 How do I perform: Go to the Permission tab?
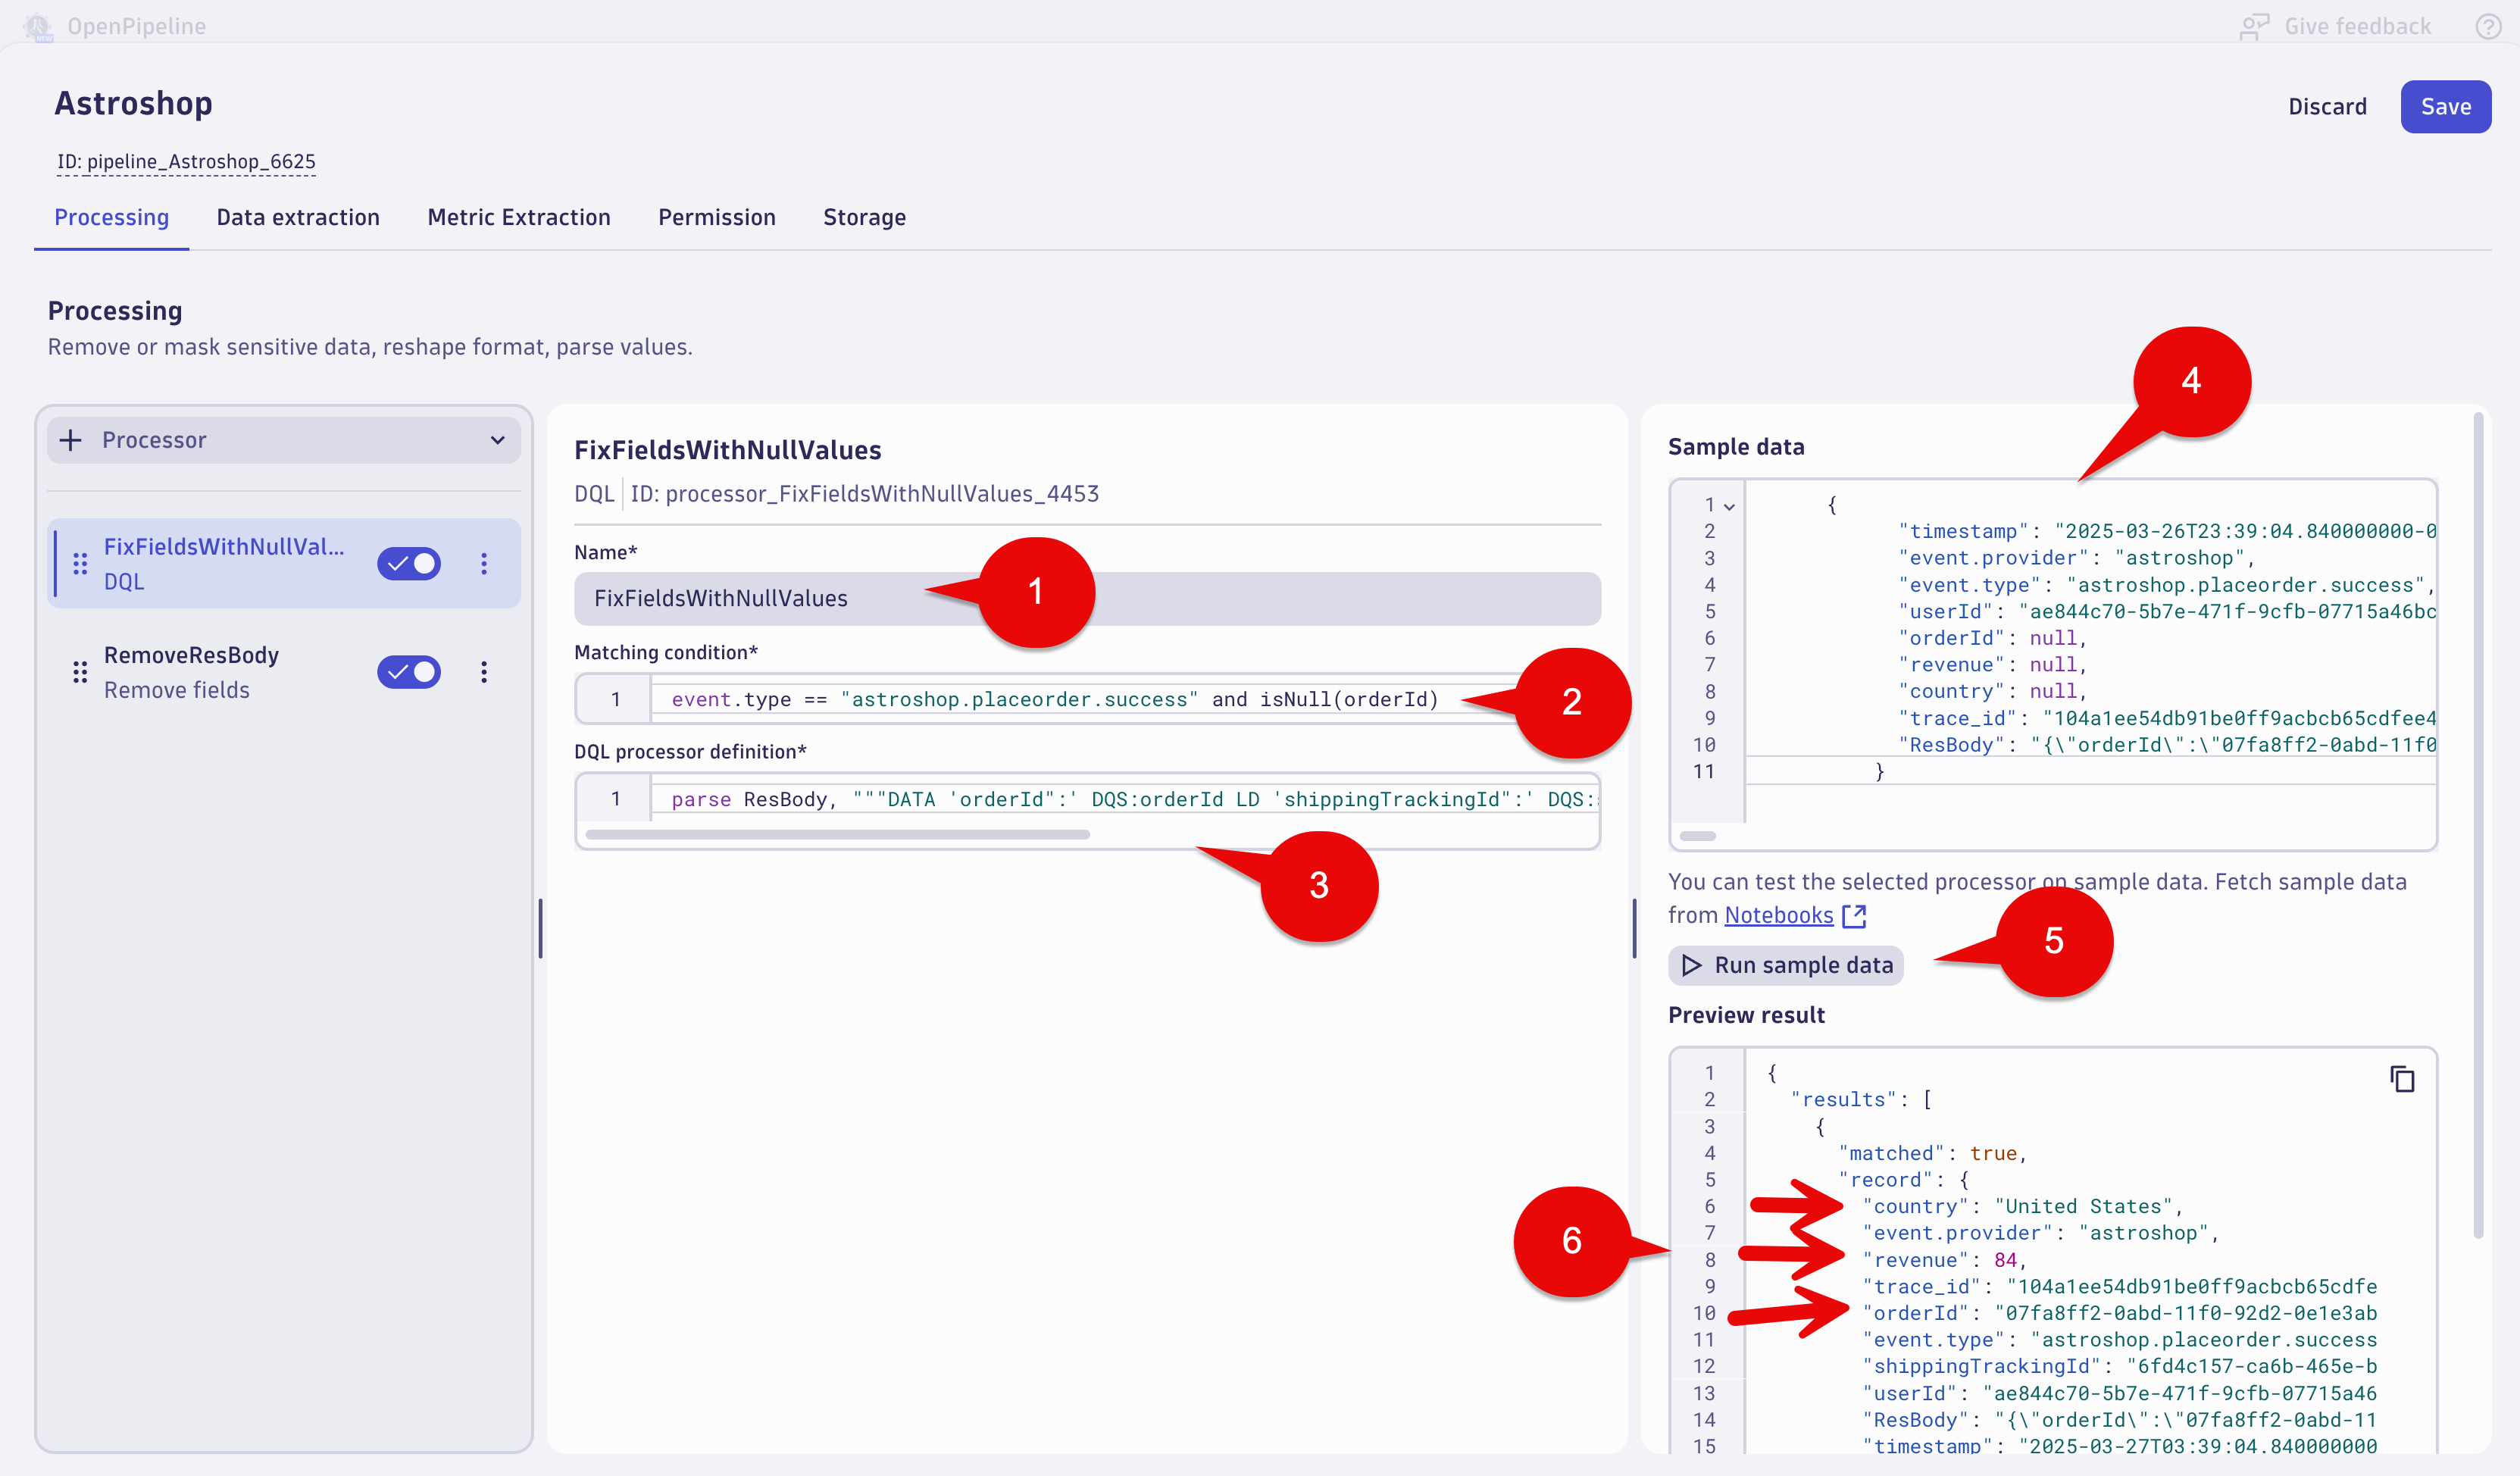click(717, 217)
